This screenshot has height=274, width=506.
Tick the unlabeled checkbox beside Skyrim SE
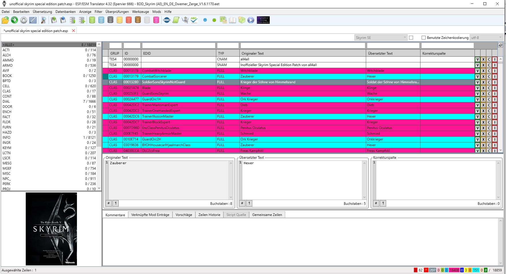tap(411, 38)
